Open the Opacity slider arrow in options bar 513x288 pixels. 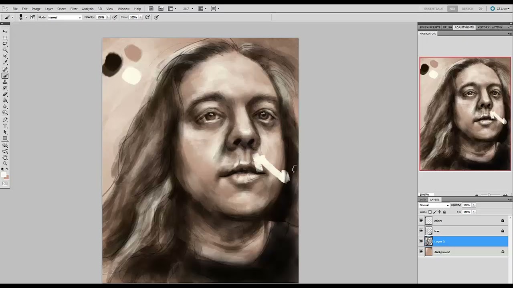tap(108, 17)
